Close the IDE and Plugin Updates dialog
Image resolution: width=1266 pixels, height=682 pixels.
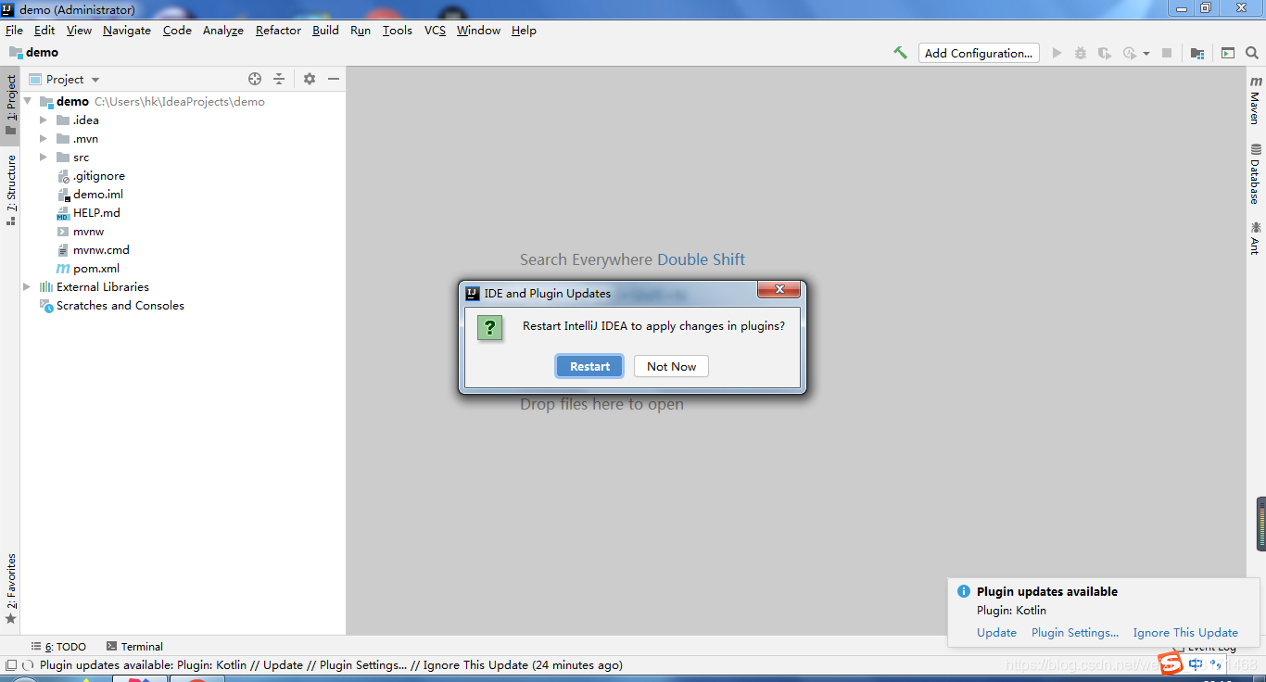pos(779,290)
